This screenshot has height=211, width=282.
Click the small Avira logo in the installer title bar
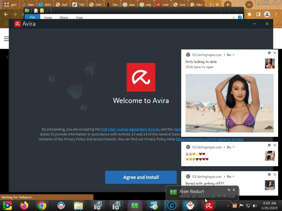(x=17, y=24)
